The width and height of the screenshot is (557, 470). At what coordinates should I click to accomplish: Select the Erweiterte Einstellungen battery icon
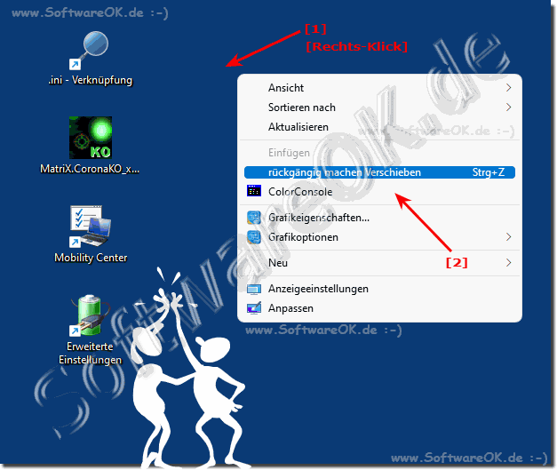pyautogui.click(x=90, y=315)
